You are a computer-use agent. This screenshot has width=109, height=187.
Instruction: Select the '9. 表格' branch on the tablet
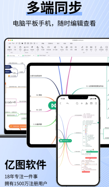[x=39, y=95]
